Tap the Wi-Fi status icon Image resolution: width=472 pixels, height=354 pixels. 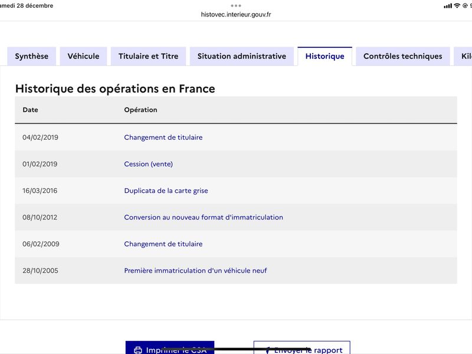457,5
